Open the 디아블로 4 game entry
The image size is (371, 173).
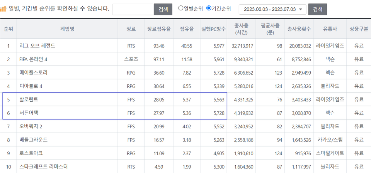click(31, 86)
